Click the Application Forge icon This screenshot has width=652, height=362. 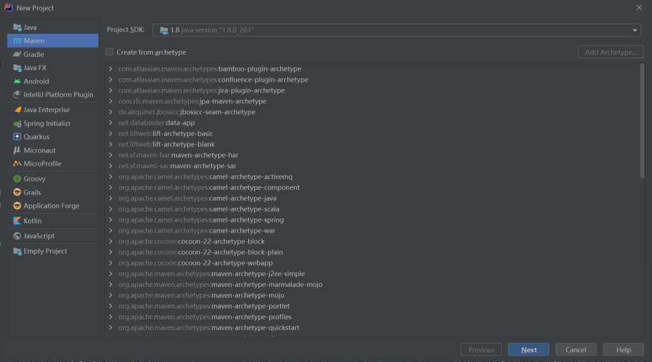click(x=17, y=206)
